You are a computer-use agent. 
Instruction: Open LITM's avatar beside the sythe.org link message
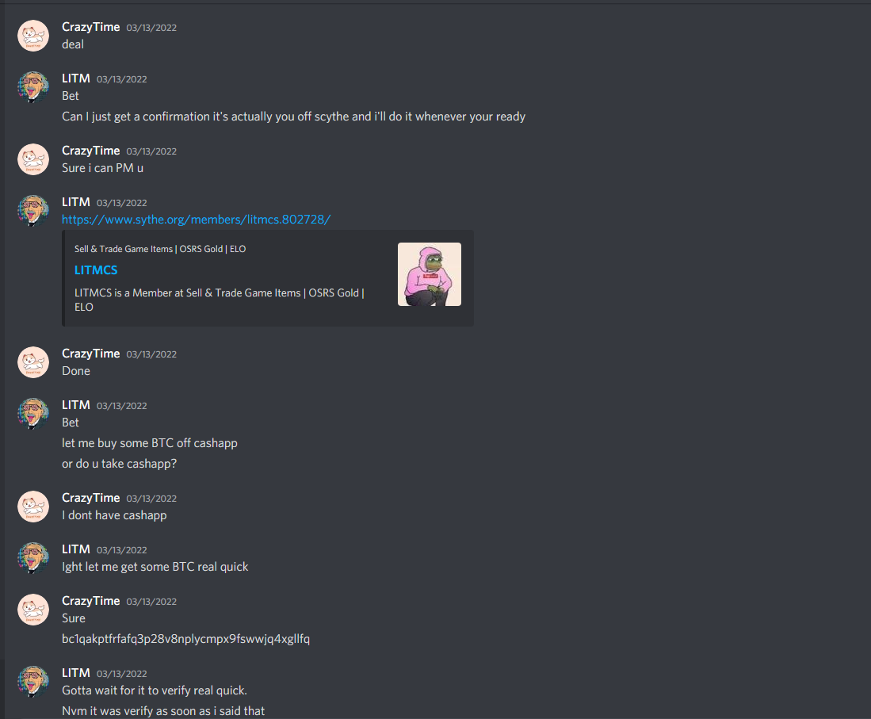pos(33,211)
